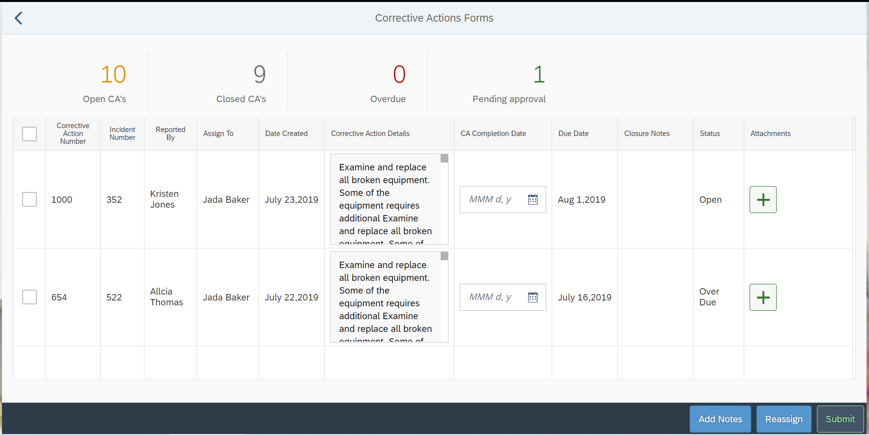Image resolution: width=869 pixels, height=435 pixels.
Task: Add attachment to corrective action 654
Action: point(762,297)
